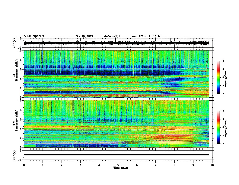Select the 'start UT = 9:10:0' label

pos(146,36)
